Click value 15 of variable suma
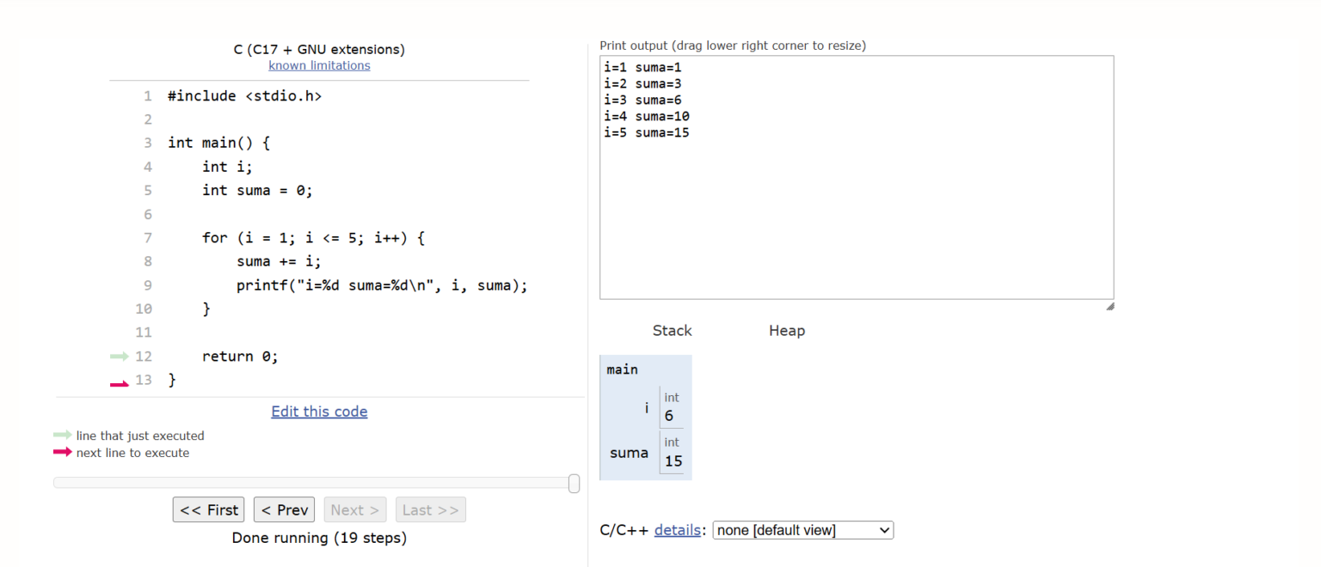Image resolution: width=1321 pixels, height=567 pixels. [x=673, y=461]
